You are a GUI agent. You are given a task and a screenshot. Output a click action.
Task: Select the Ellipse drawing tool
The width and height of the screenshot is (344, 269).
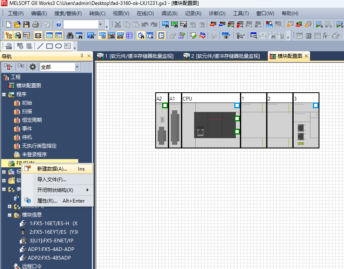pos(58,46)
